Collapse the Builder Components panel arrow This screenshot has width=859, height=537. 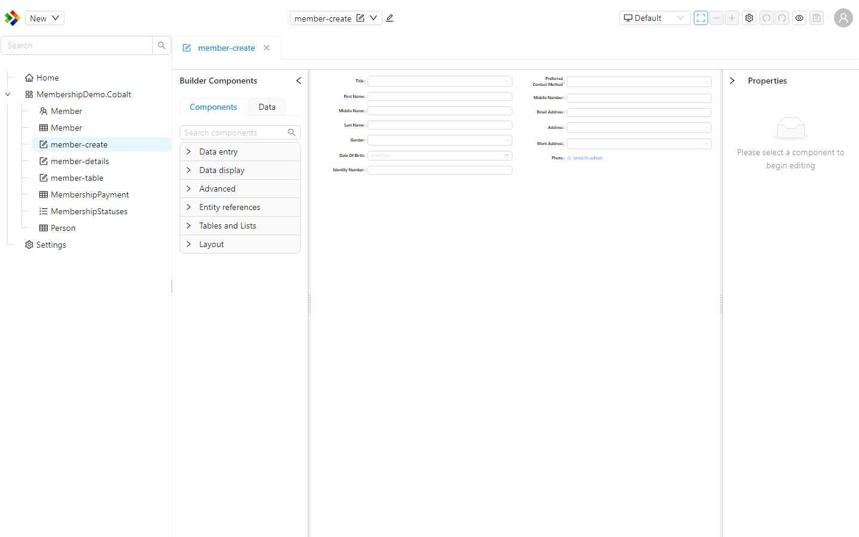[x=299, y=81]
